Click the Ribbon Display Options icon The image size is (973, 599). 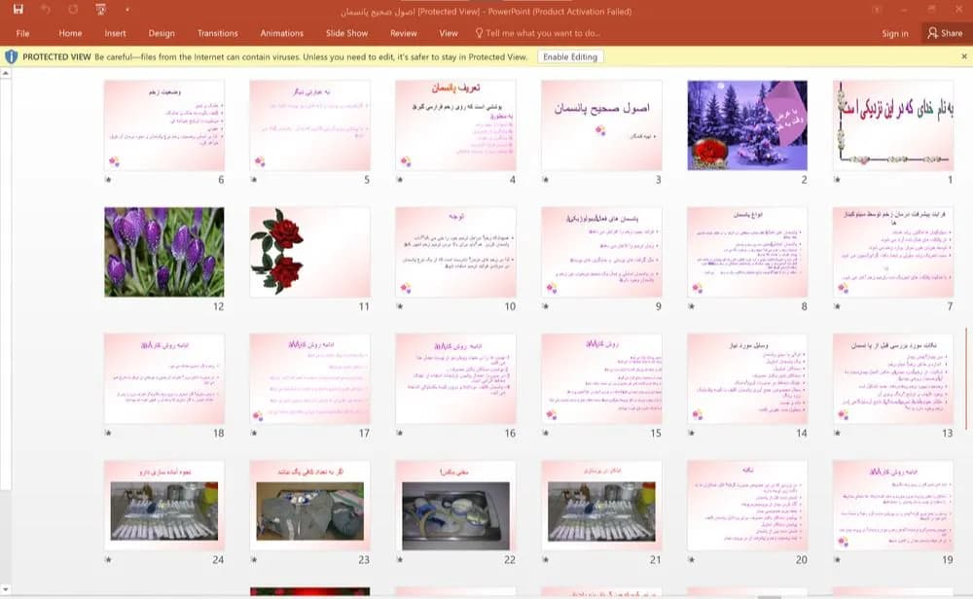(x=877, y=10)
